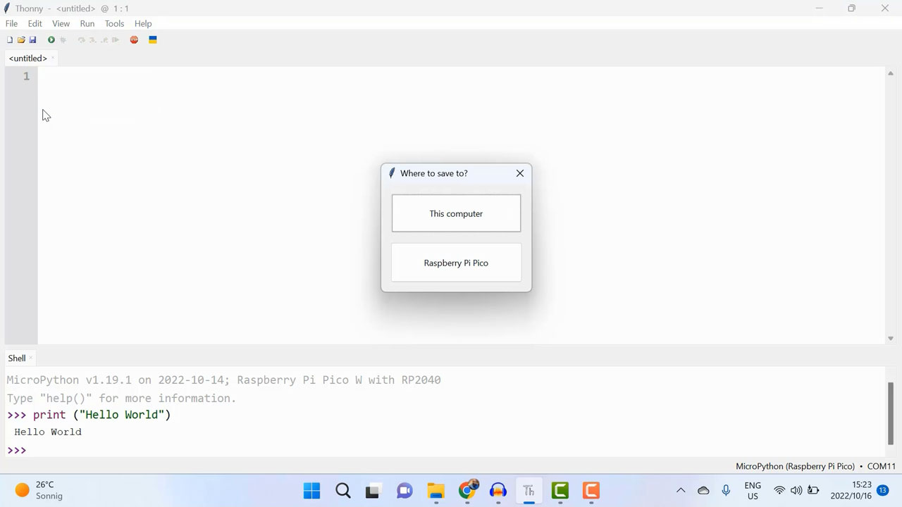The height and width of the screenshot is (507, 902).
Task: Click the Resume debug toolbar icon
Action: [x=116, y=40]
